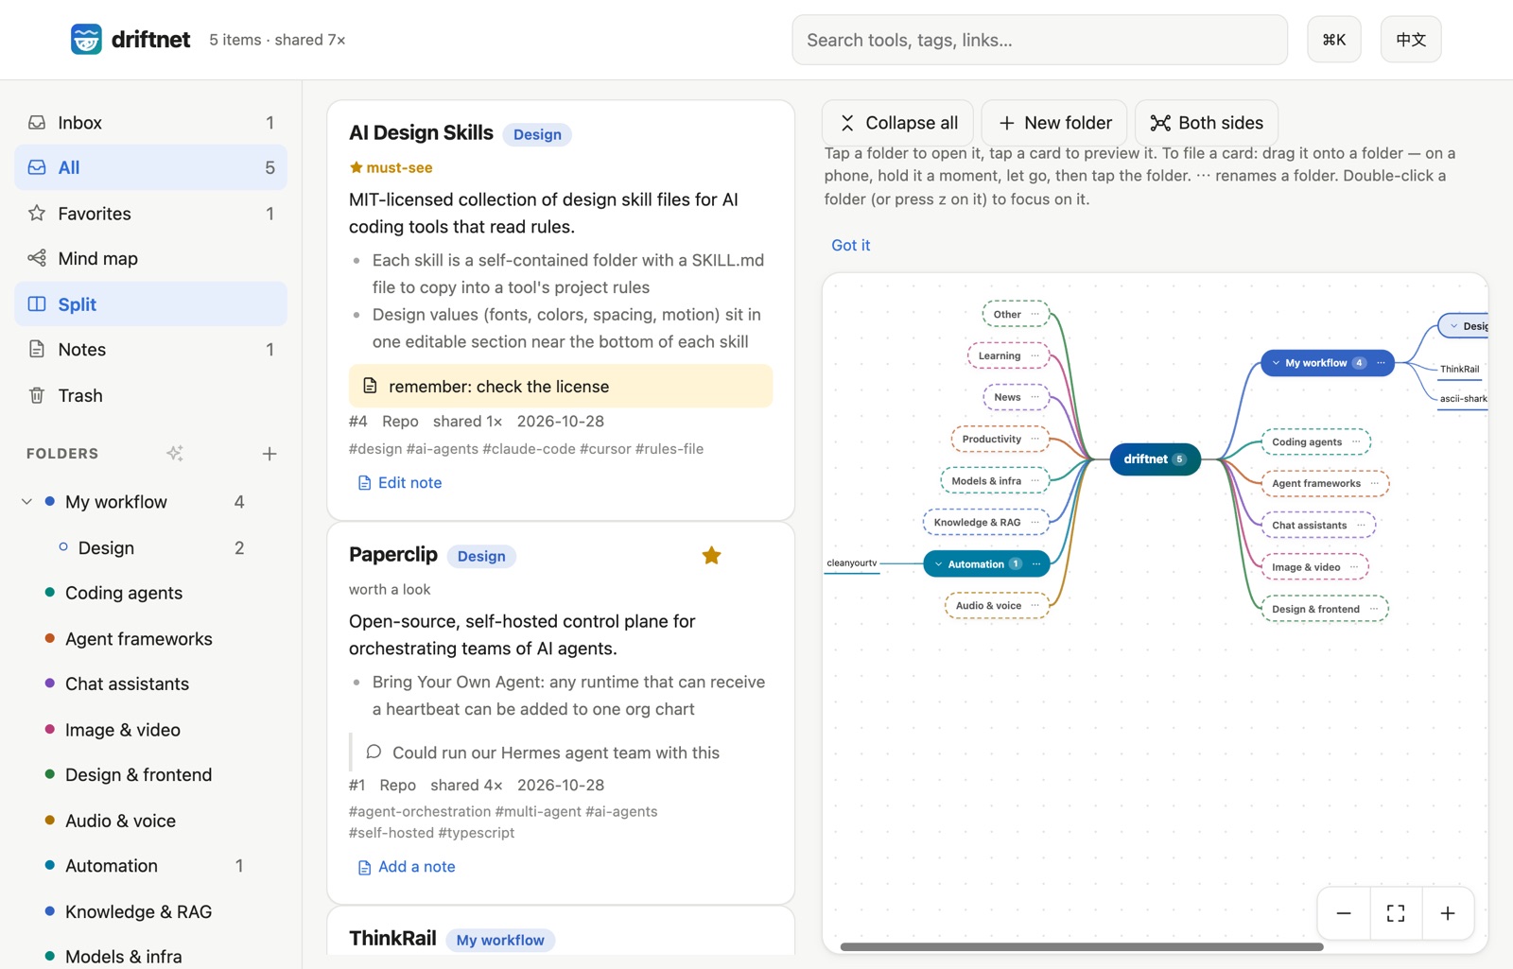1513x969 pixels.
Task: Open the Trash
Action: (150, 395)
